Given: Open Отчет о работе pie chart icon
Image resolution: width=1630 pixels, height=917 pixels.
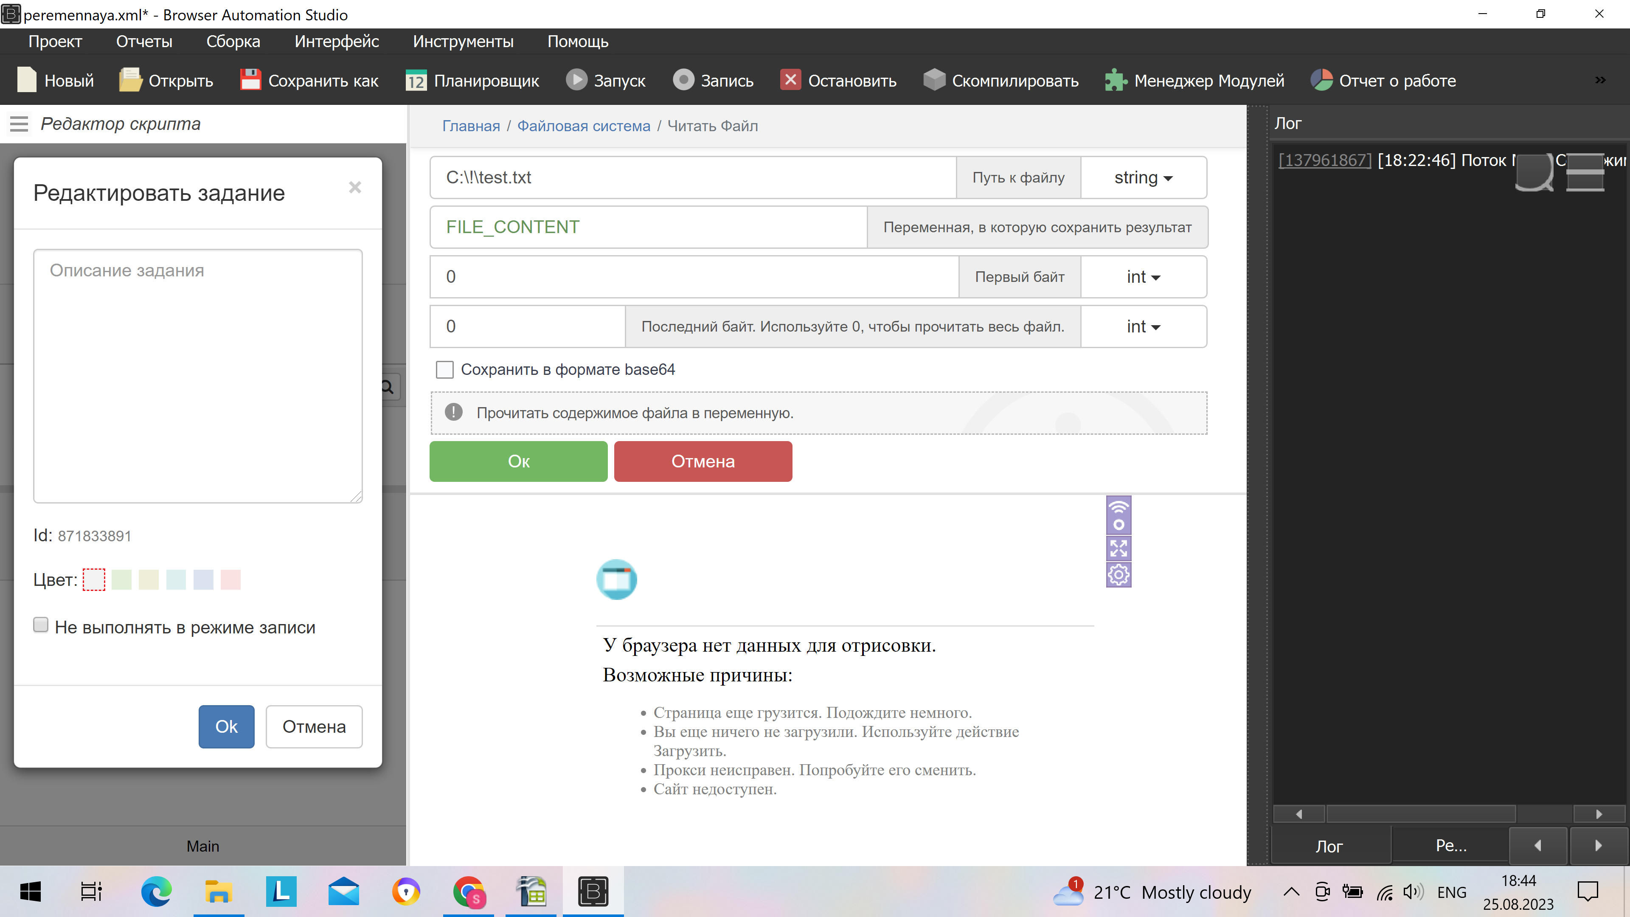Looking at the screenshot, I should [x=1322, y=80].
